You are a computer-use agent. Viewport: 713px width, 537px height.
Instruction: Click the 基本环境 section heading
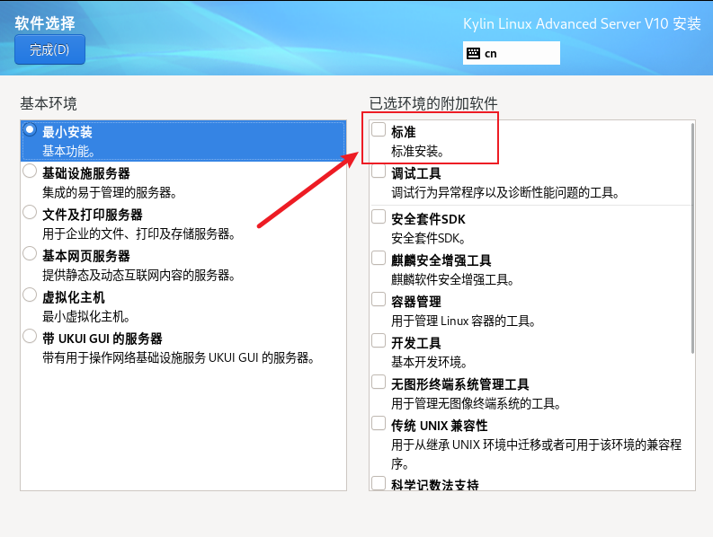coord(49,103)
